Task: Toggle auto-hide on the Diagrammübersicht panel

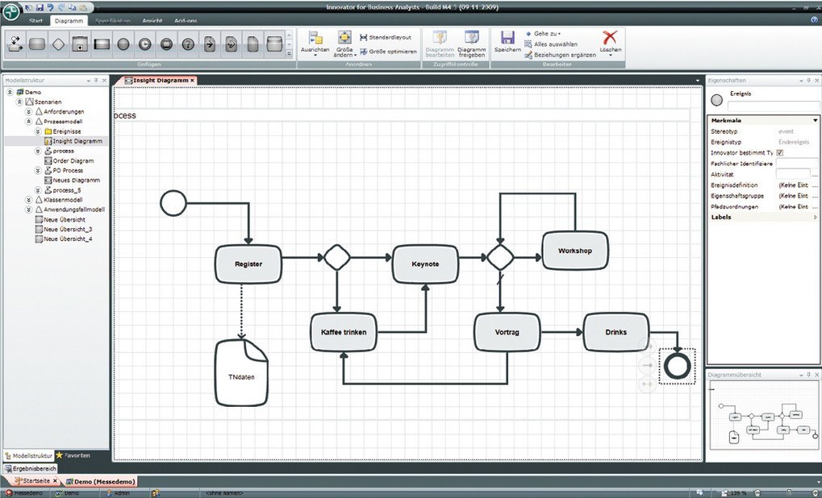Action: pyautogui.click(x=808, y=375)
